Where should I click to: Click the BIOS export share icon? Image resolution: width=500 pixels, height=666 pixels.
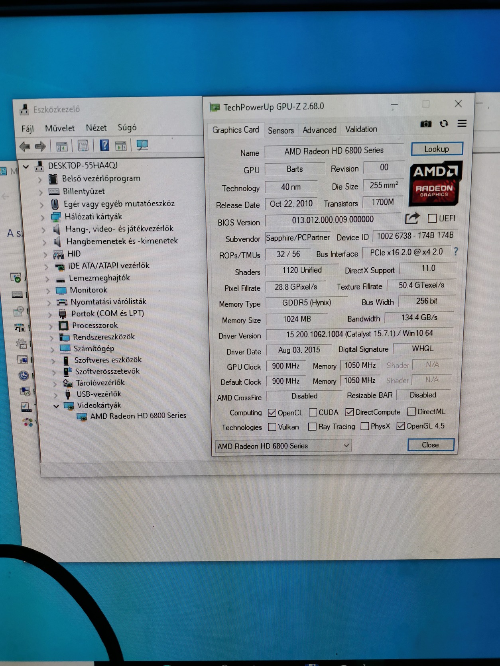412,218
